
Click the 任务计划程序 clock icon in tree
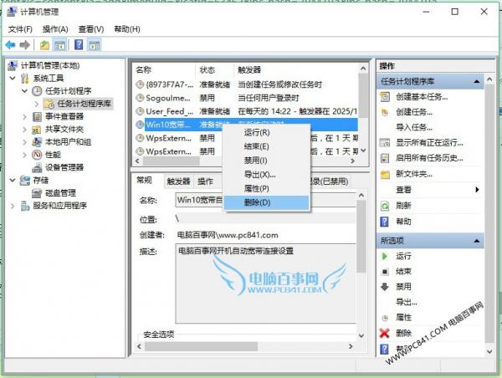click(x=37, y=91)
